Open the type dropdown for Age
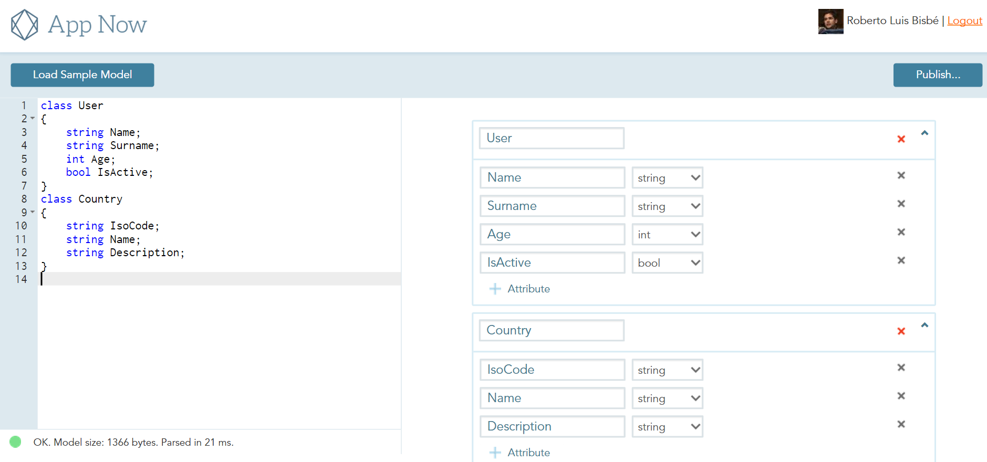The image size is (987, 462). pyautogui.click(x=667, y=235)
